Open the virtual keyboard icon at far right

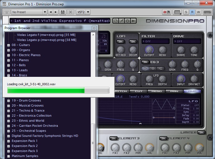(x=207, y=12)
